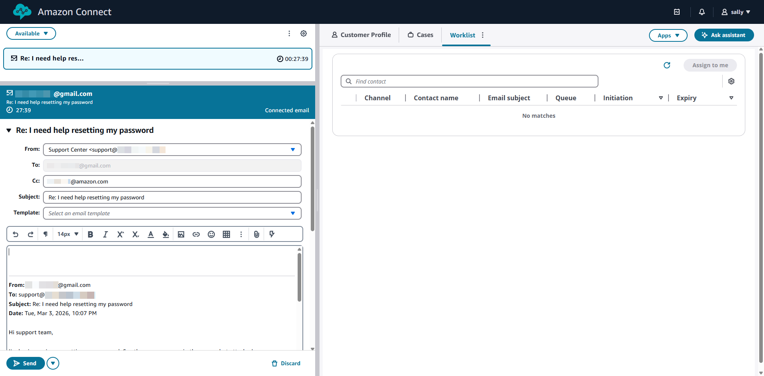The width and height of the screenshot is (764, 376).
Task: Open Worklist table settings gear
Action: click(x=731, y=81)
